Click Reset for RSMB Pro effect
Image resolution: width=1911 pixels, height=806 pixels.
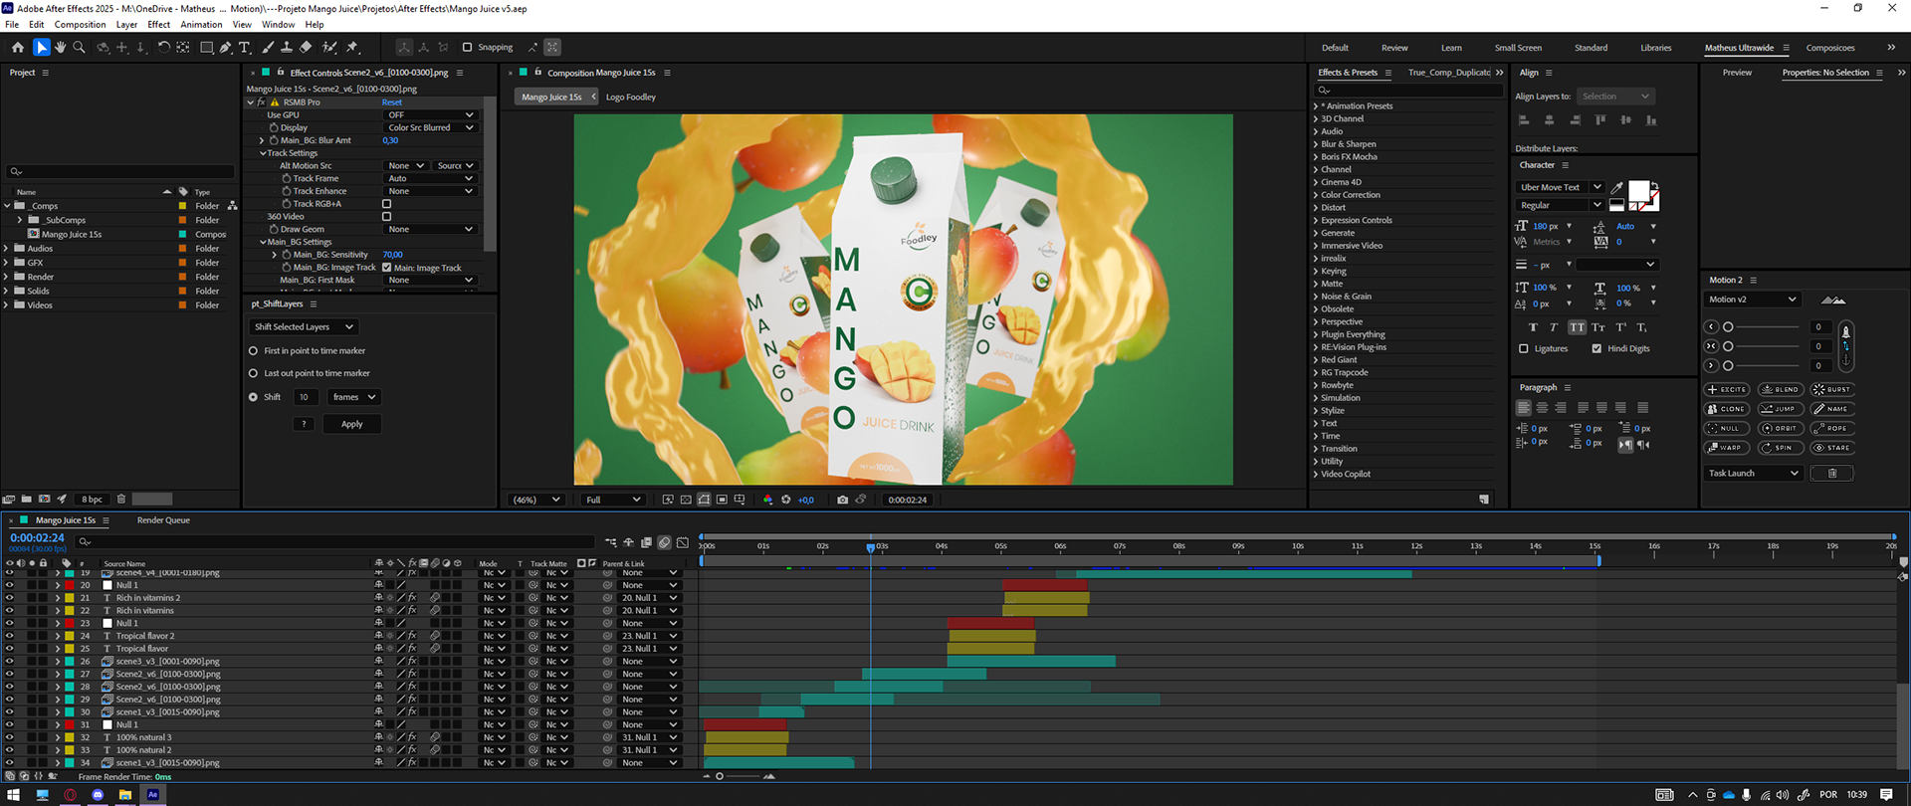tap(392, 102)
